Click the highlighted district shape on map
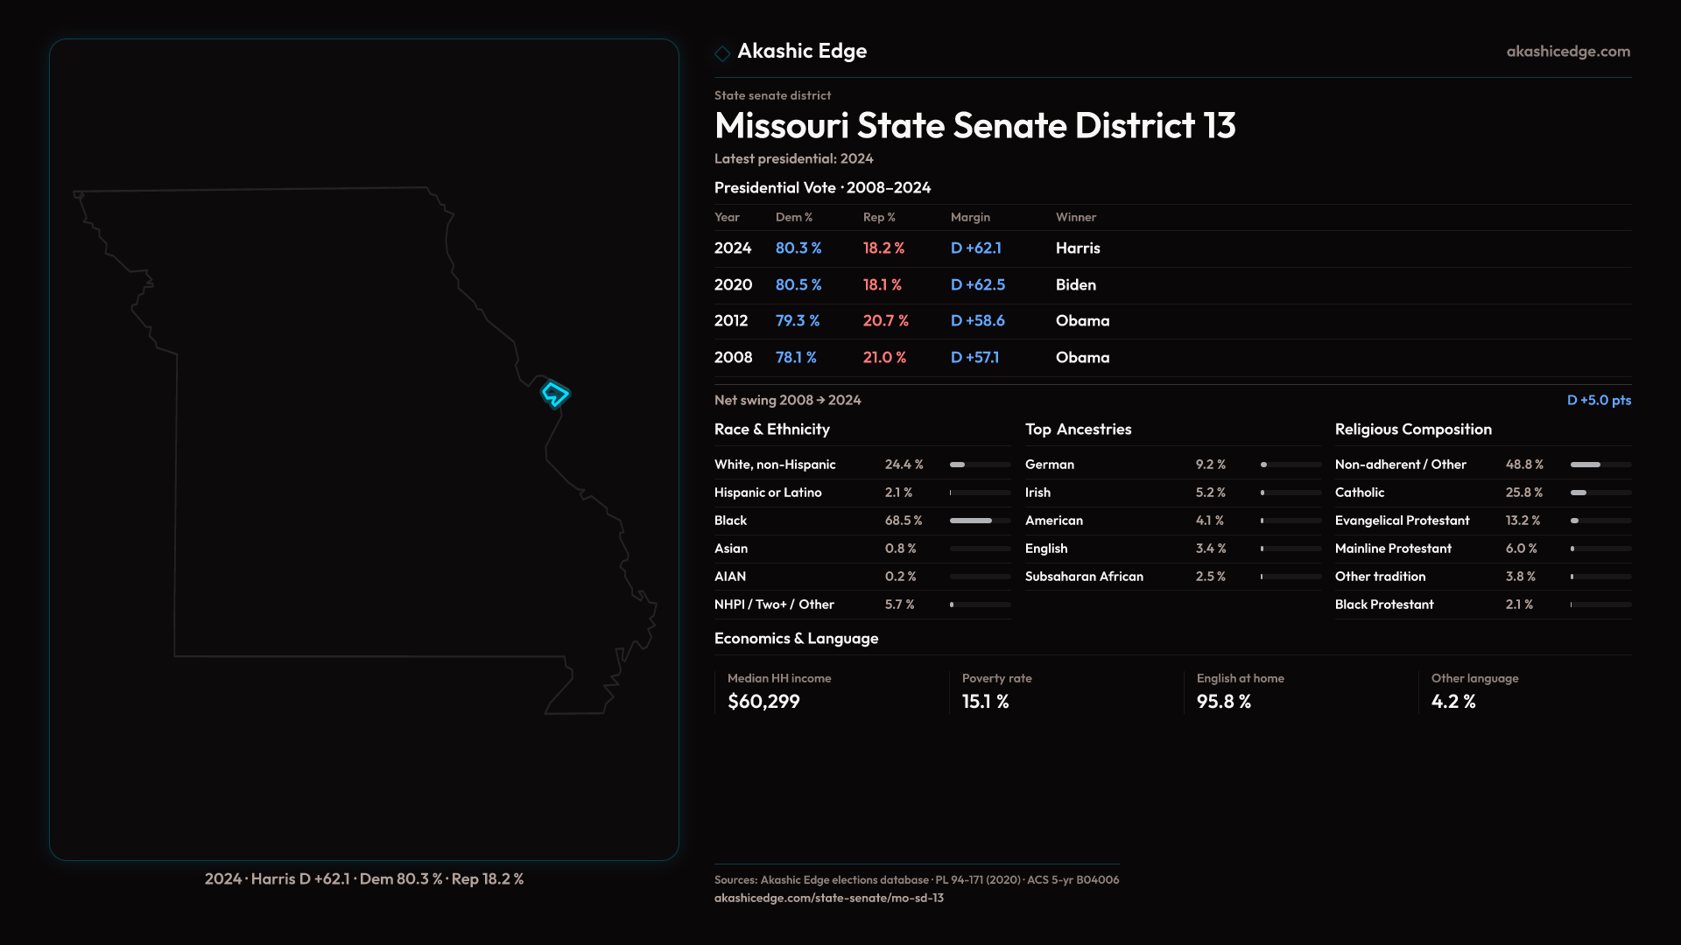The image size is (1681, 945). [x=554, y=394]
